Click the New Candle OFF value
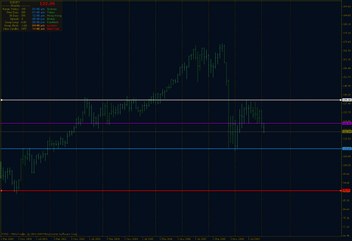 24,29
